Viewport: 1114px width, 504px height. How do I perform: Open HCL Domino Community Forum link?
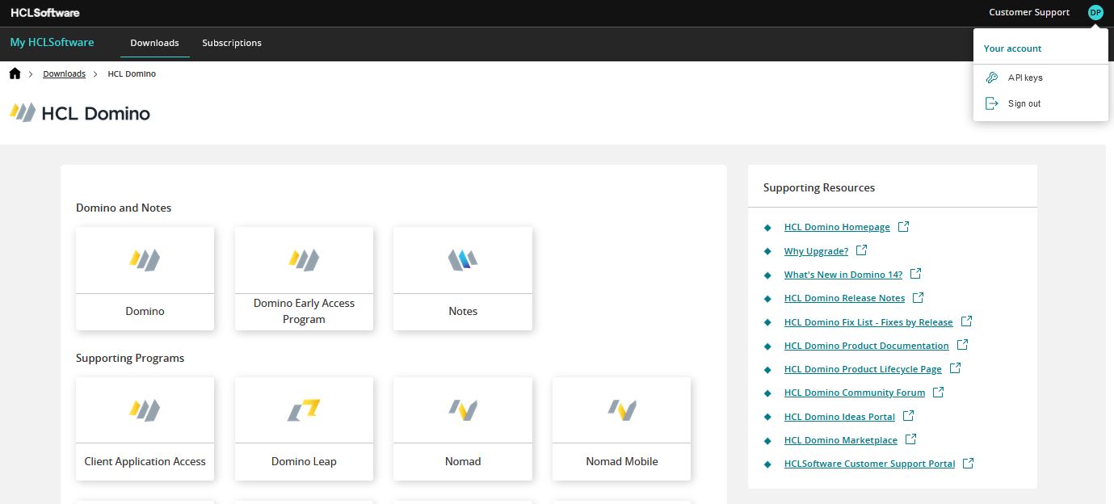855,393
